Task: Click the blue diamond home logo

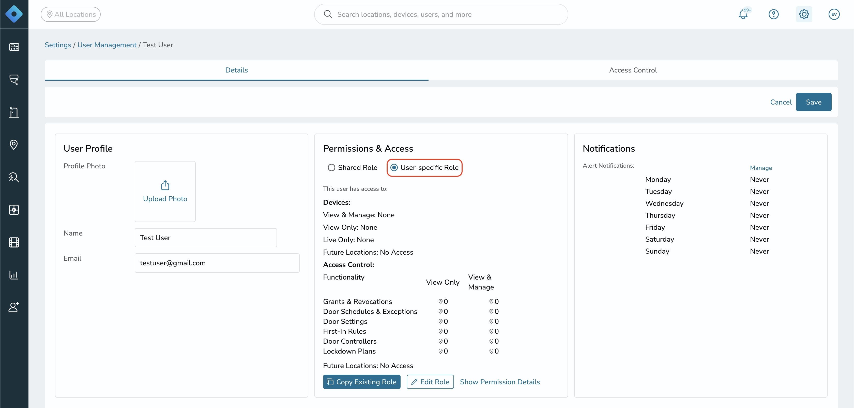Action: click(14, 14)
